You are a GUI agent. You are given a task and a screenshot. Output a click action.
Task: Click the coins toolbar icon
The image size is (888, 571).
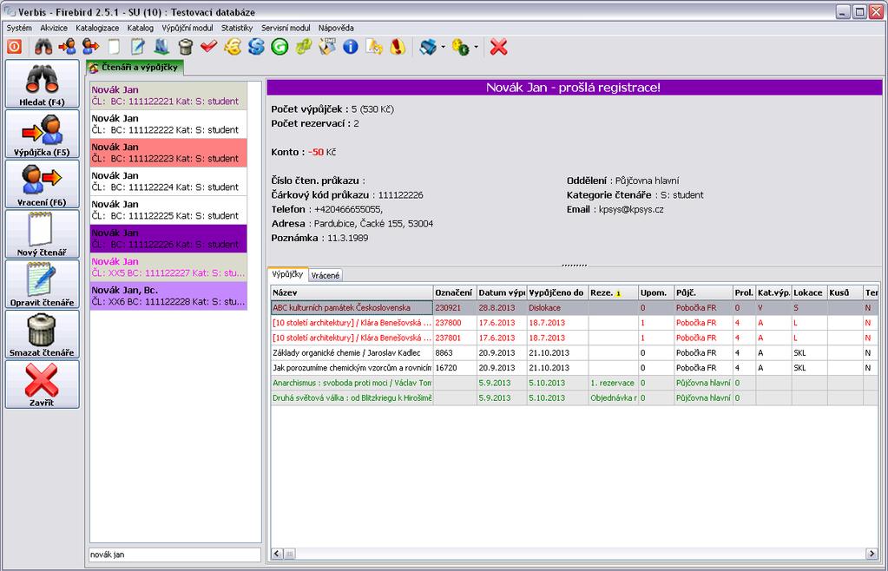460,47
